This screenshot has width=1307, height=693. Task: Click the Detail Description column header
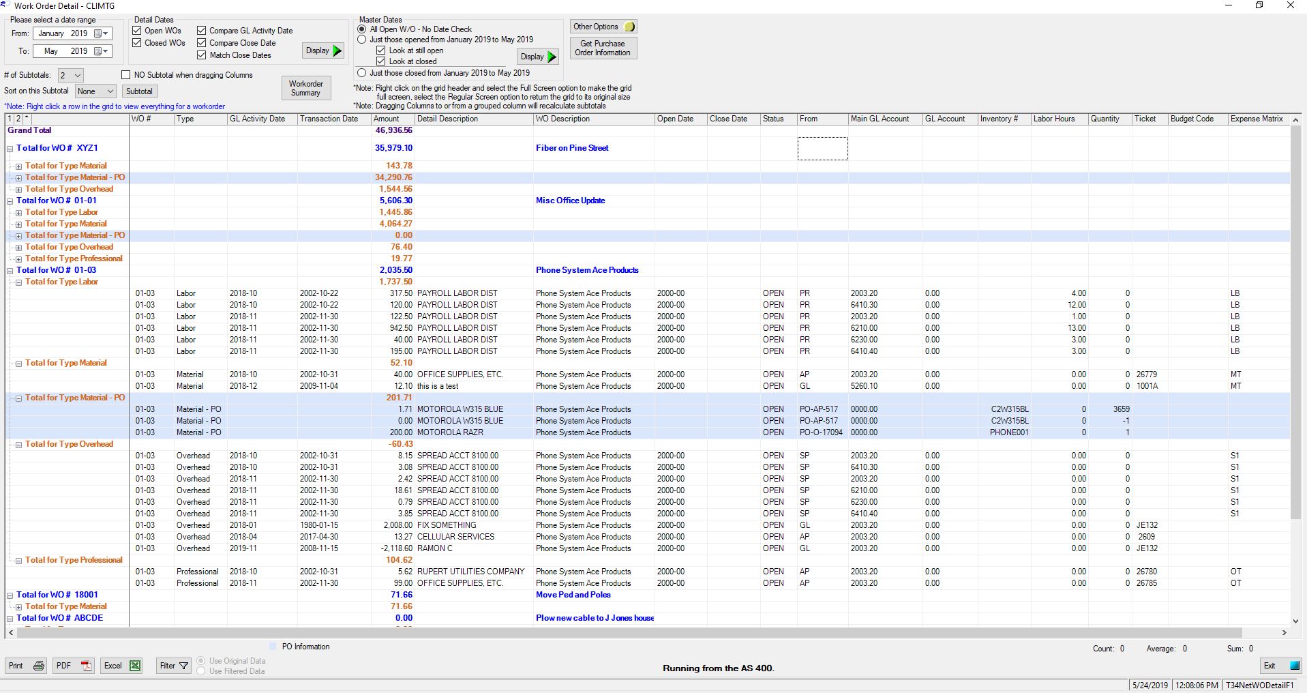474,119
